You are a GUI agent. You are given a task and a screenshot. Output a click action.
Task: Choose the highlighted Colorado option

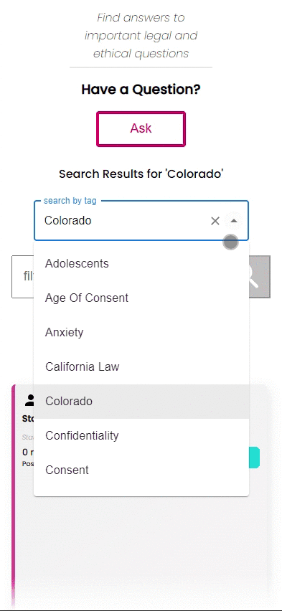coord(141,402)
